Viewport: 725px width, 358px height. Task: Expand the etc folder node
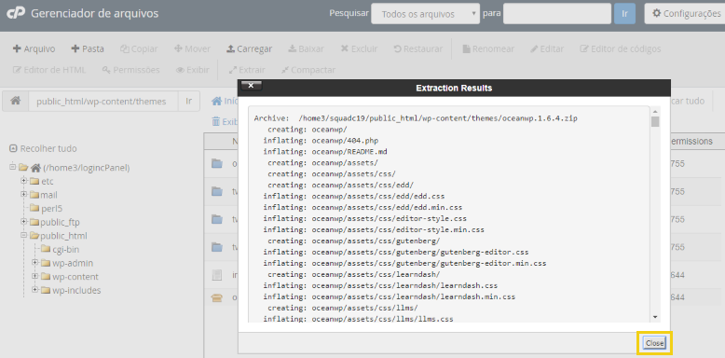tap(23, 181)
